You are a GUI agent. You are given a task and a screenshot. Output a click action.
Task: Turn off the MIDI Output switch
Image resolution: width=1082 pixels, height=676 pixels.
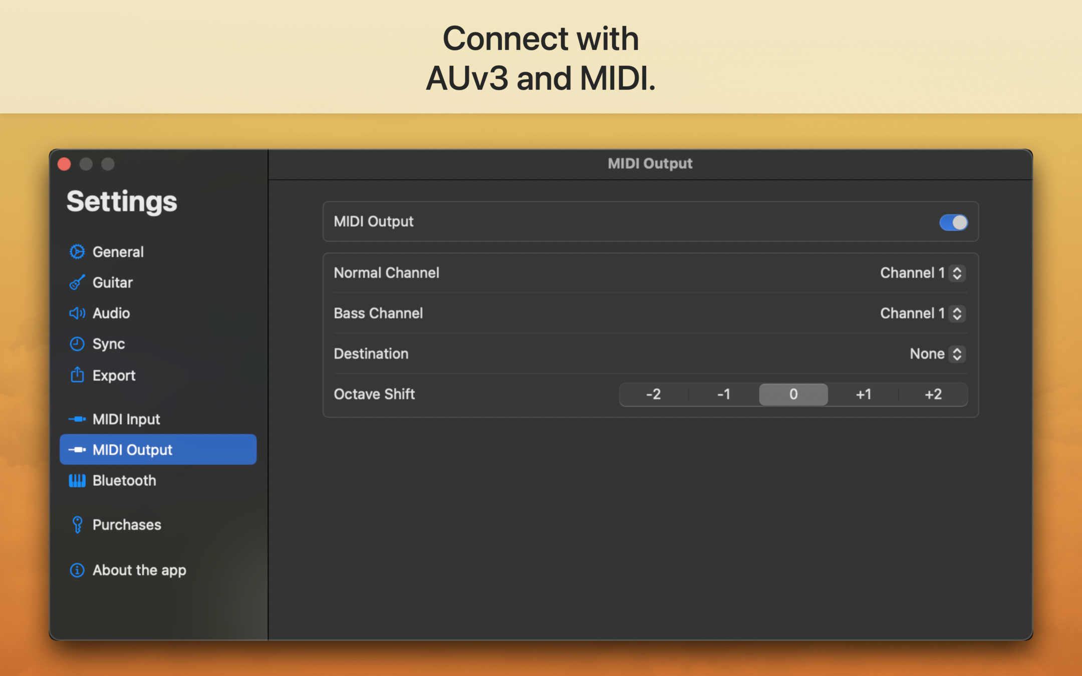coord(953,222)
